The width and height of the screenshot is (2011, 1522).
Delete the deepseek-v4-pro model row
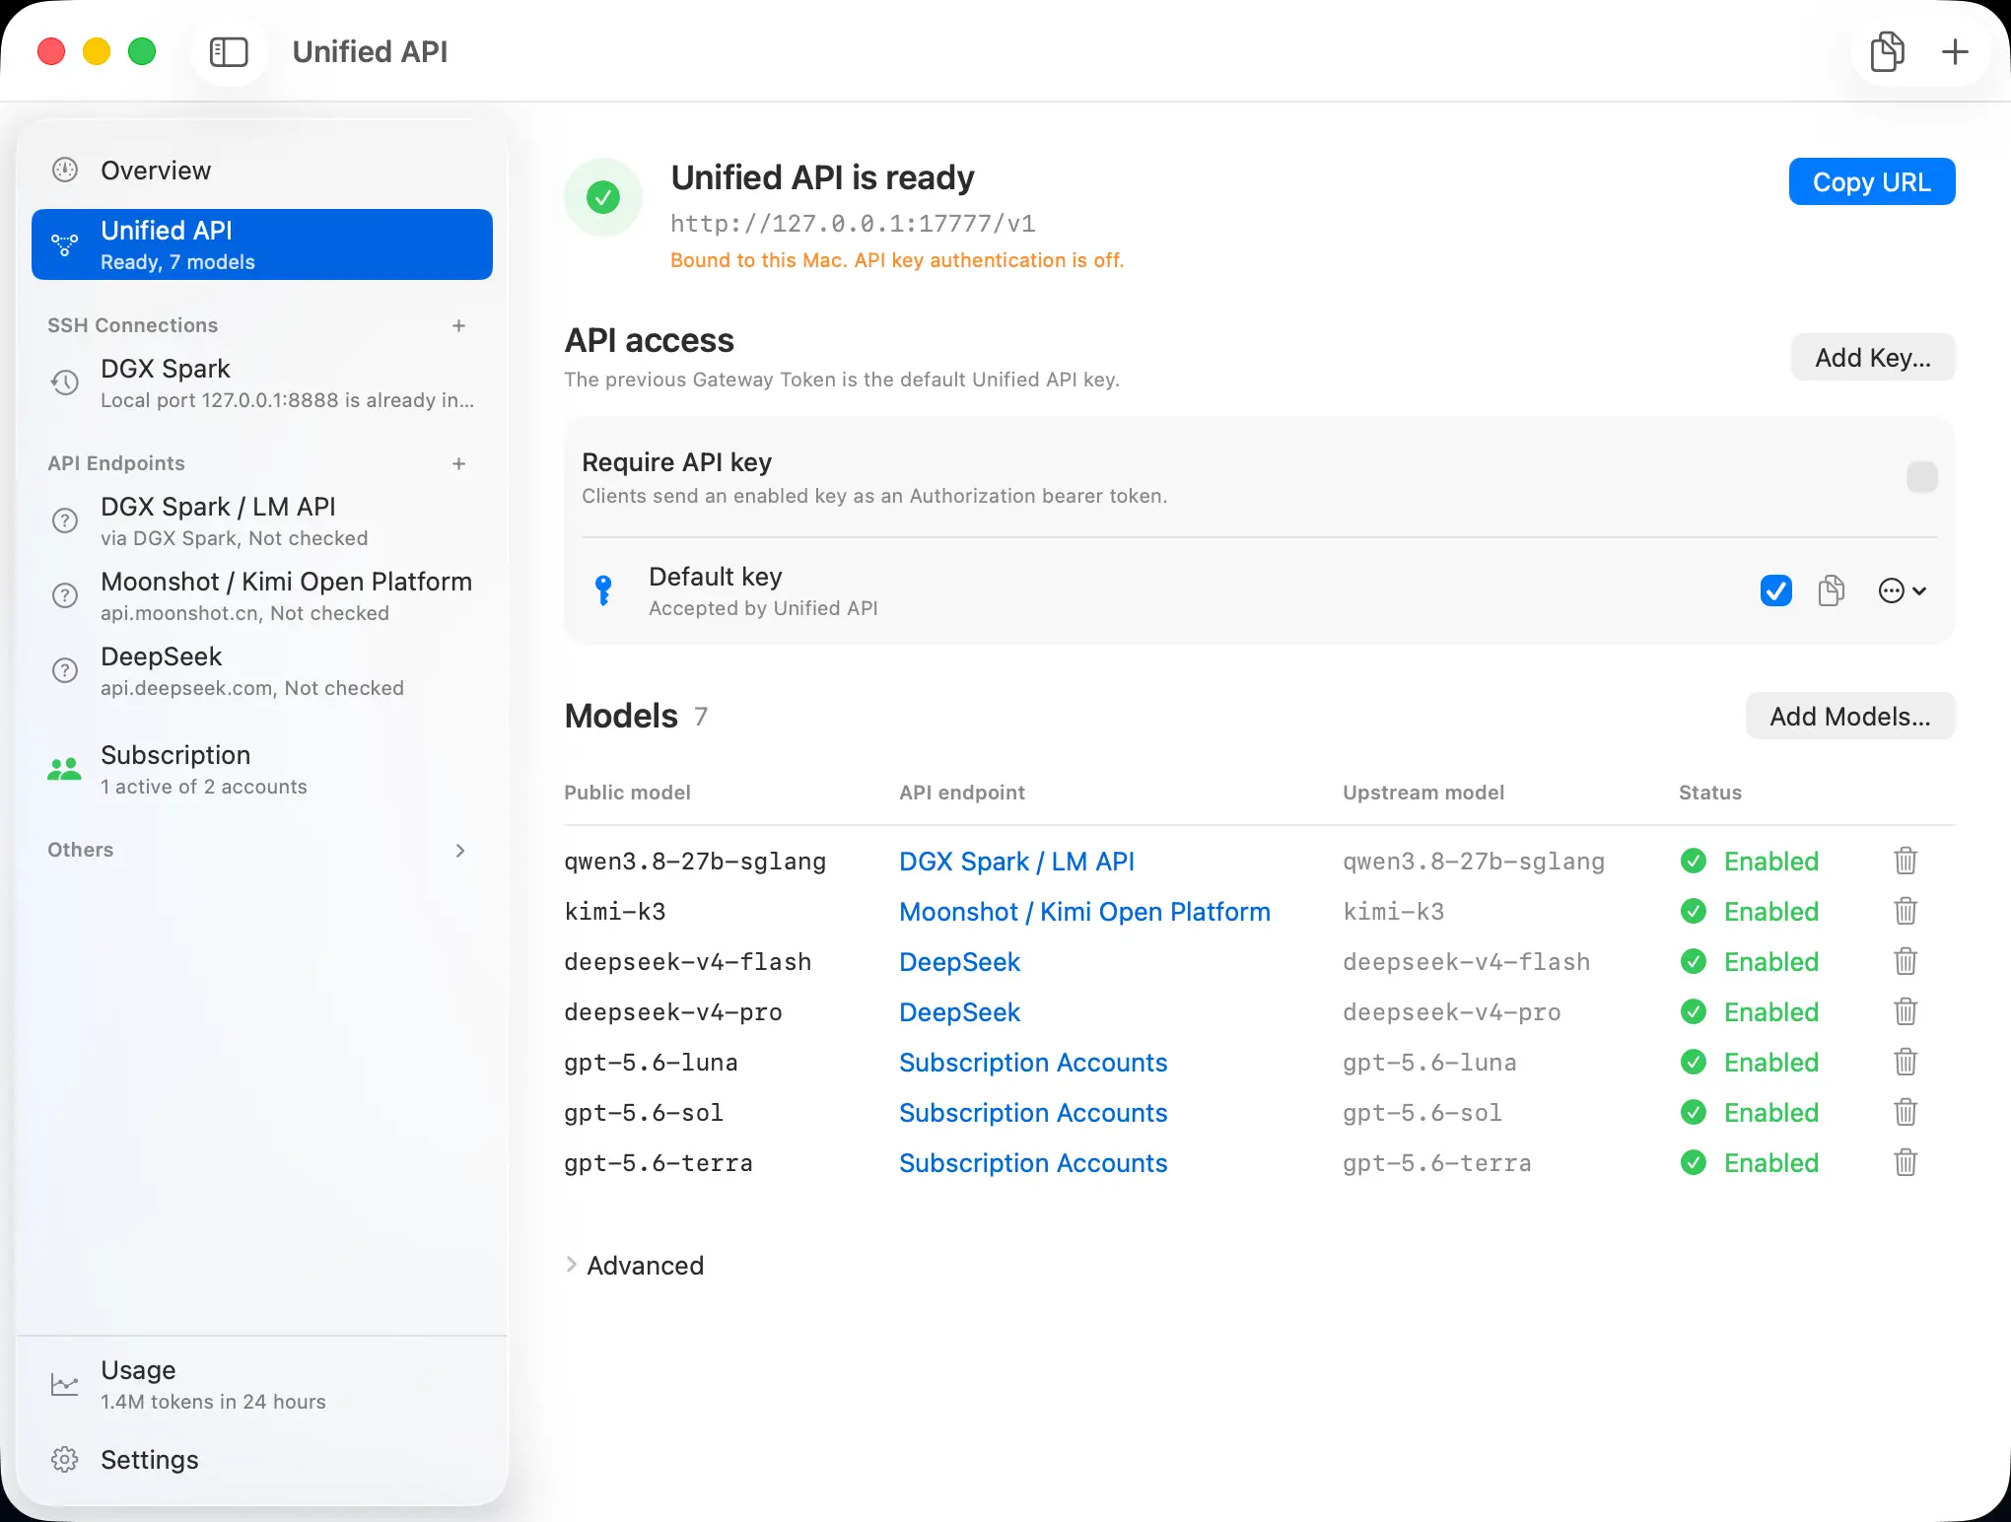pos(1906,1011)
